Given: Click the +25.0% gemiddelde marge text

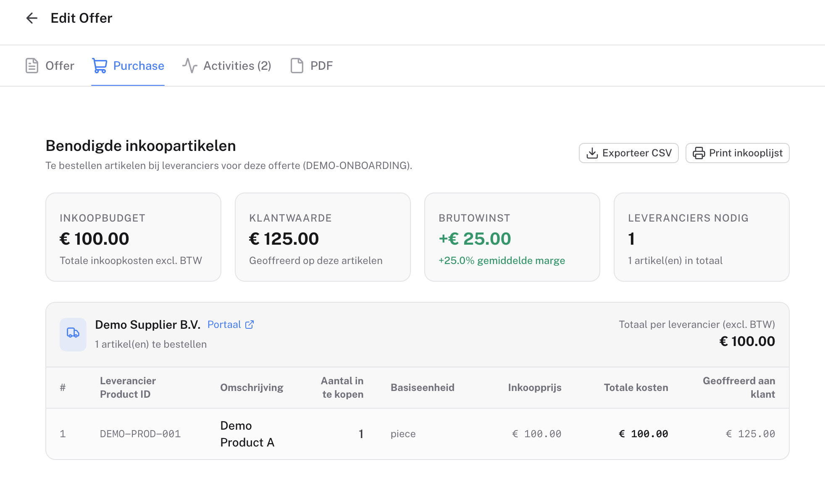Looking at the screenshot, I should coord(502,261).
